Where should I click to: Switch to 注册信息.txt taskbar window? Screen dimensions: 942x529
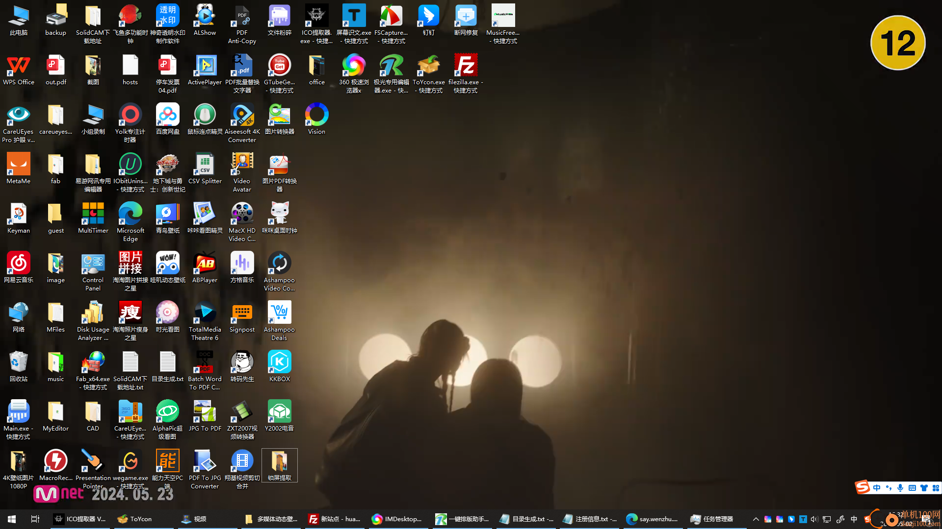pyautogui.click(x=590, y=519)
